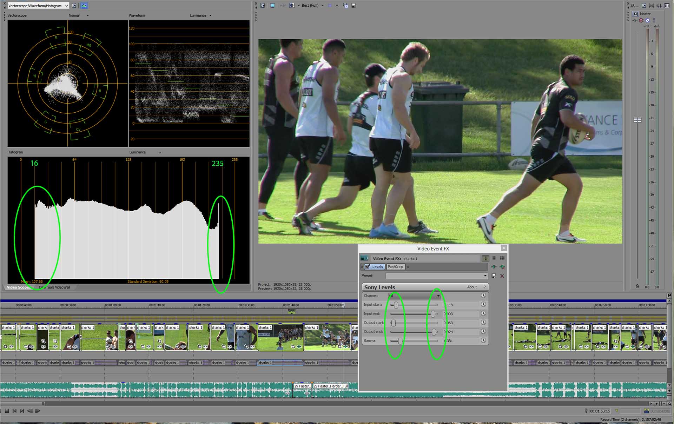The height and width of the screenshot is (424, 674).
Task: Expand the Channel dropdown in Sony Levels
Action: click(438, 296)
